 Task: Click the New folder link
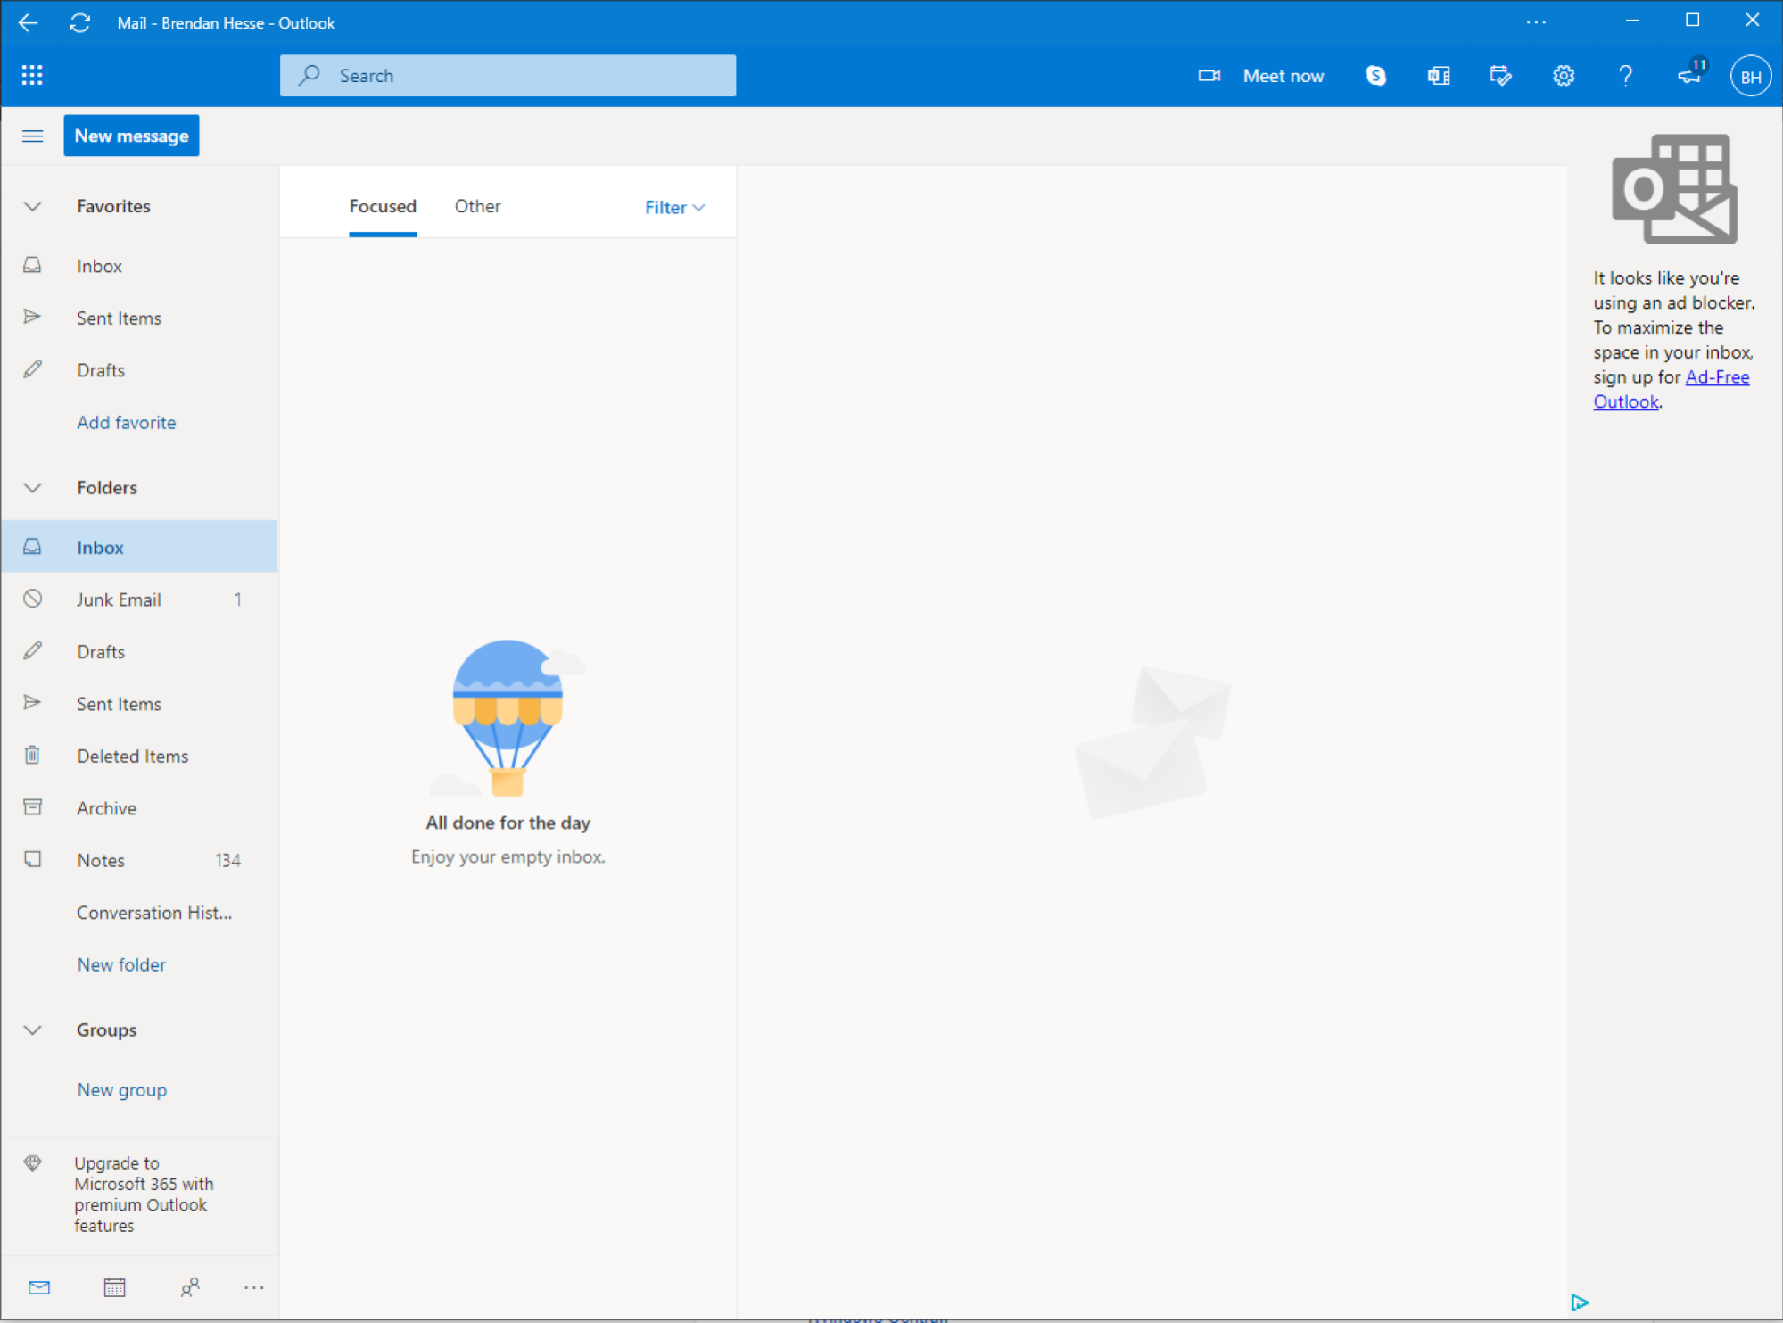coord(121,964)
